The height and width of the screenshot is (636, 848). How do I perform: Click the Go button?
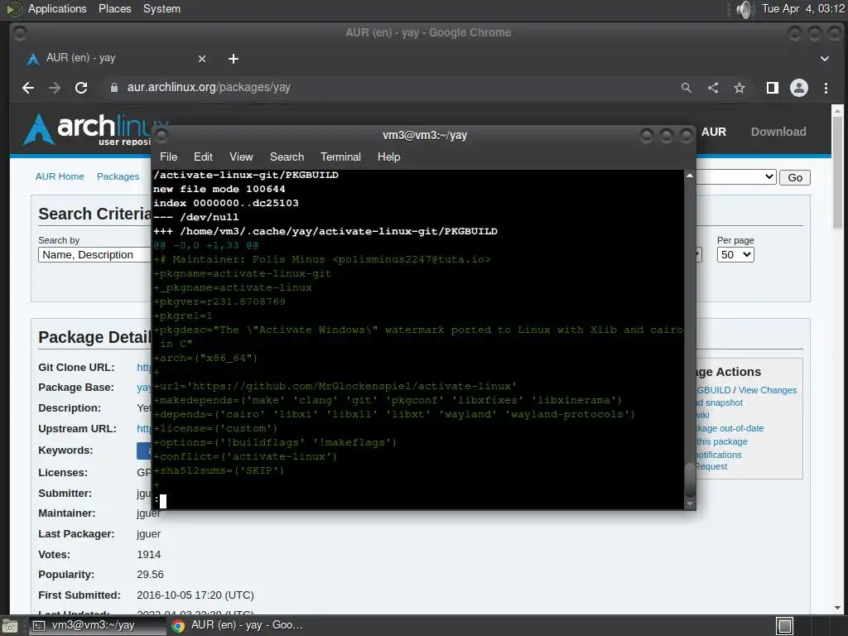(794, 178)
